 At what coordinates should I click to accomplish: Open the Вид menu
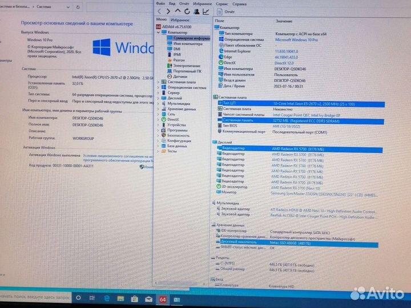[172, 3]
